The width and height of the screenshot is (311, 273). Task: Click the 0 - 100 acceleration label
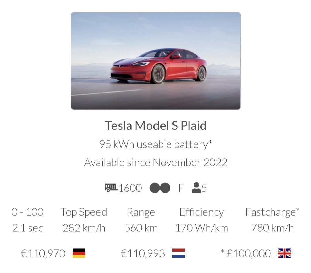27,212
